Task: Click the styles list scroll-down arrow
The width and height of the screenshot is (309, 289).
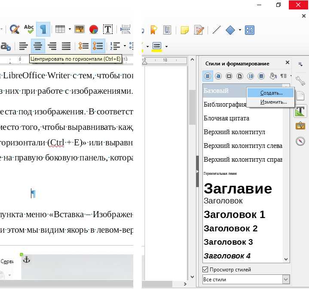Action: pos(286,259)
